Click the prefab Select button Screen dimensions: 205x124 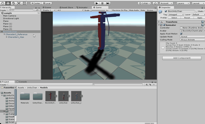pyautogui.click(x=174, y=18)
